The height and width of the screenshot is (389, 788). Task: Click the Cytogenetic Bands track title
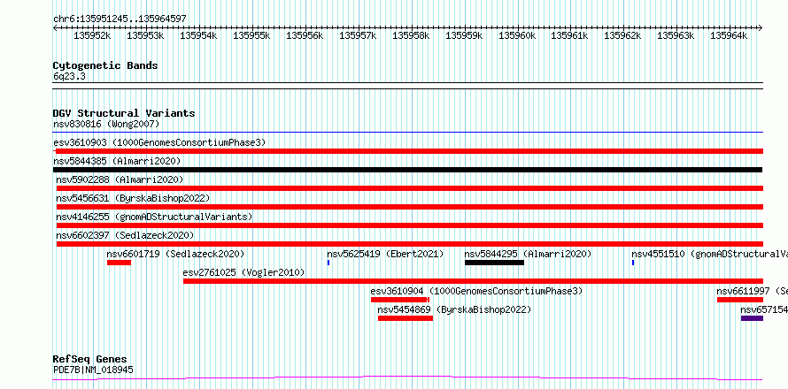[x=105, y=65]
